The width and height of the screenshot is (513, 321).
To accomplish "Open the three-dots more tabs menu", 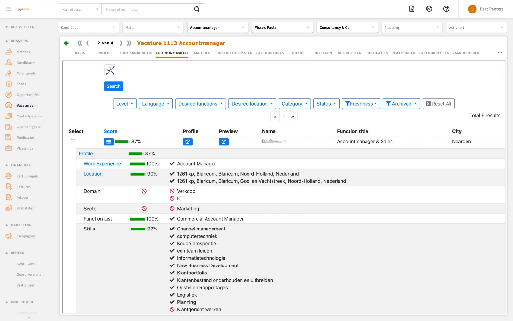I will tap(500, 53).
